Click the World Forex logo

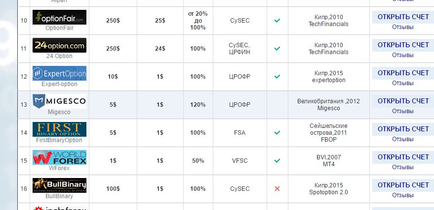(60, 157)
